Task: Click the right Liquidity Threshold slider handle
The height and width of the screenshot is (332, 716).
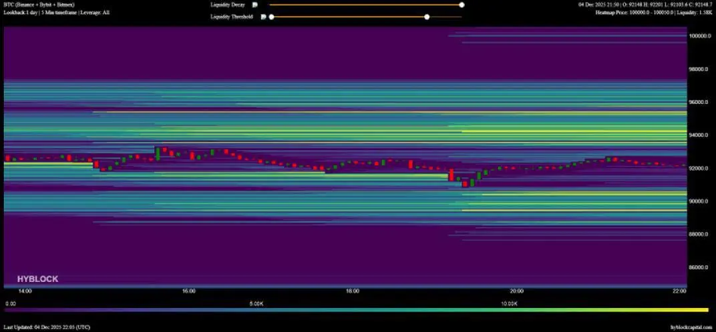Action: coord(427,17)
